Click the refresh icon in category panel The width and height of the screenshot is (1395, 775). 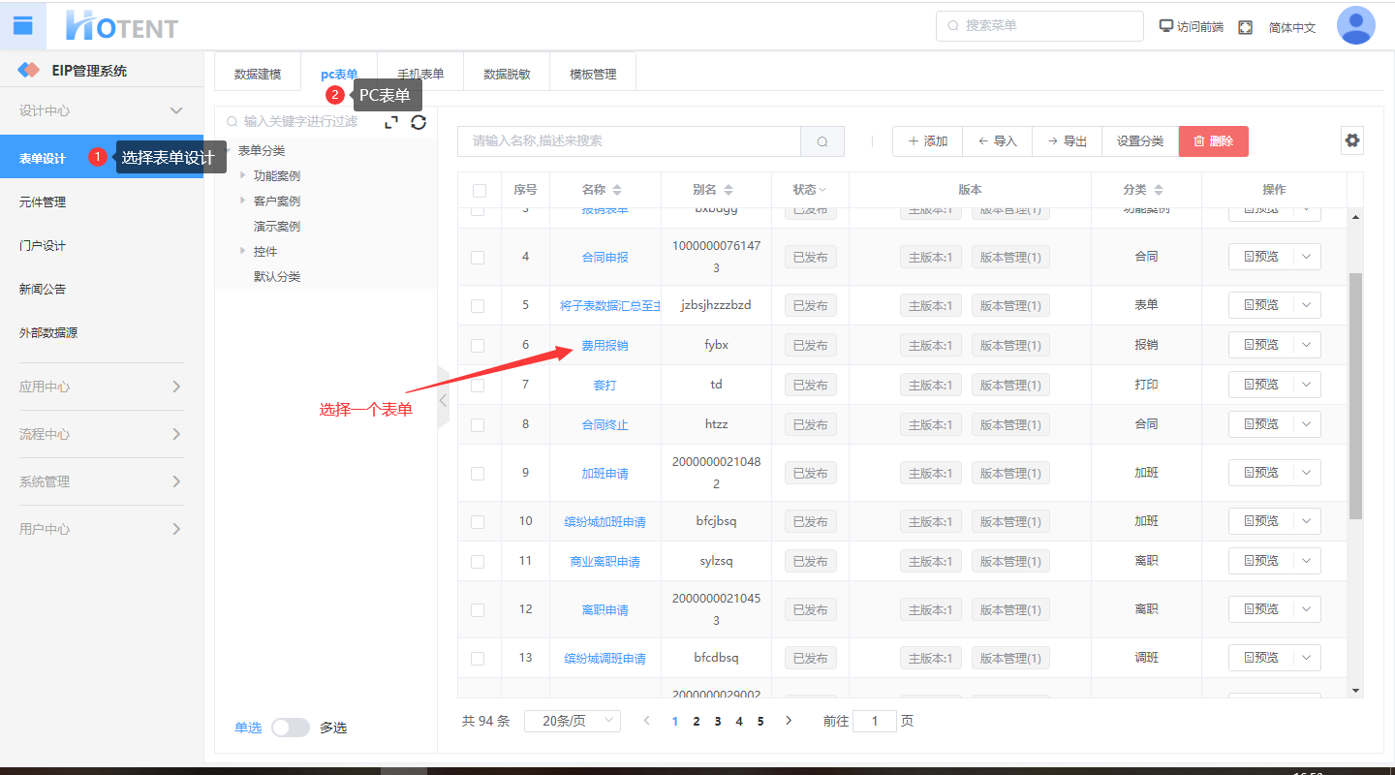point(418,122)
